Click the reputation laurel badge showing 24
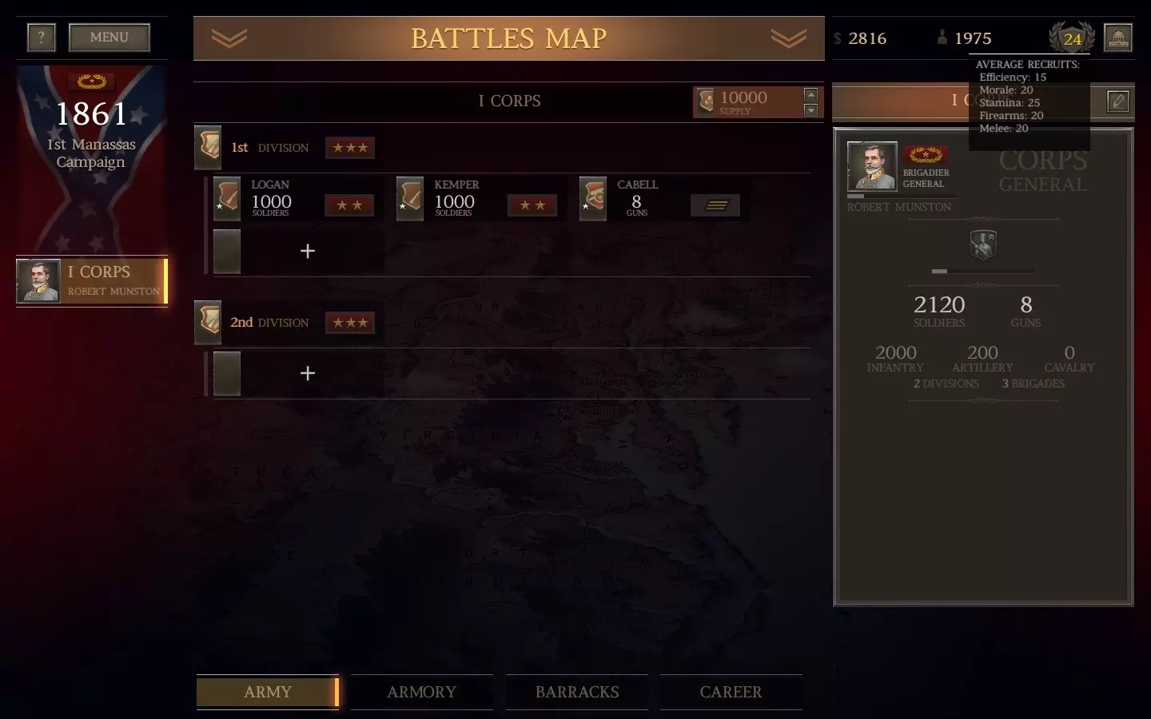 (1072, 38)
